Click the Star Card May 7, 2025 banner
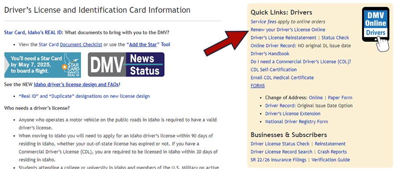Screen dimensions: 396x169 point(43,65)
